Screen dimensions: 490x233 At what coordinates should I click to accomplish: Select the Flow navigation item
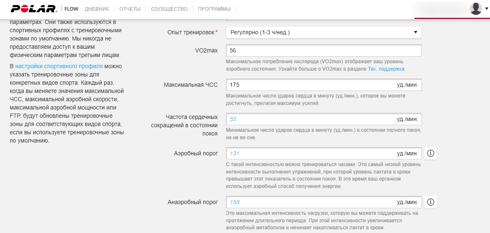[71, 9]
